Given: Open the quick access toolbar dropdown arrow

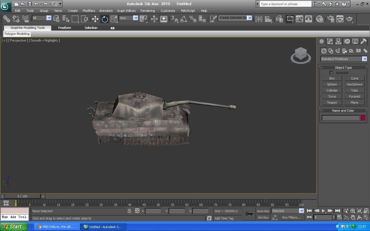Looking at the screenshot, I should pos(61,4).
